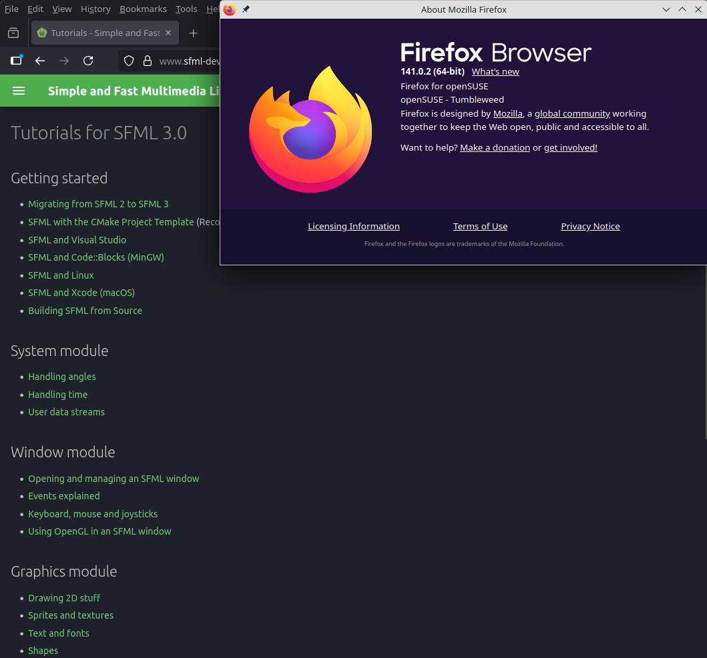Screen dimensions: 707x658
Task: Open the window menu via Firefox titlebar icon
Action: click(230, 9)
